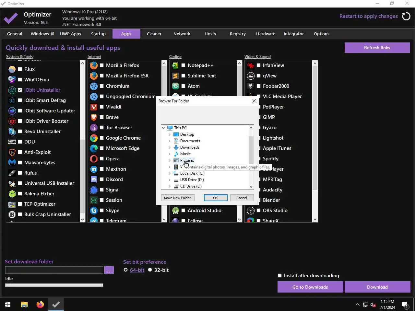The height and width of the screenshot is (311, 415).
Task: Click the Google Chrome icon
Action: pyautogui.click(x=94, y=138)
